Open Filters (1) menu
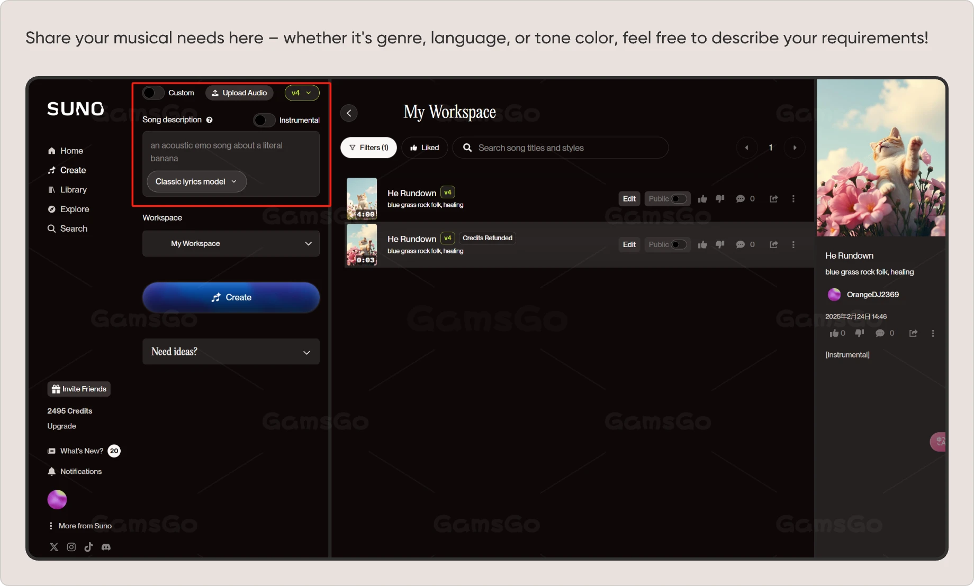 [x=368, y=148]
